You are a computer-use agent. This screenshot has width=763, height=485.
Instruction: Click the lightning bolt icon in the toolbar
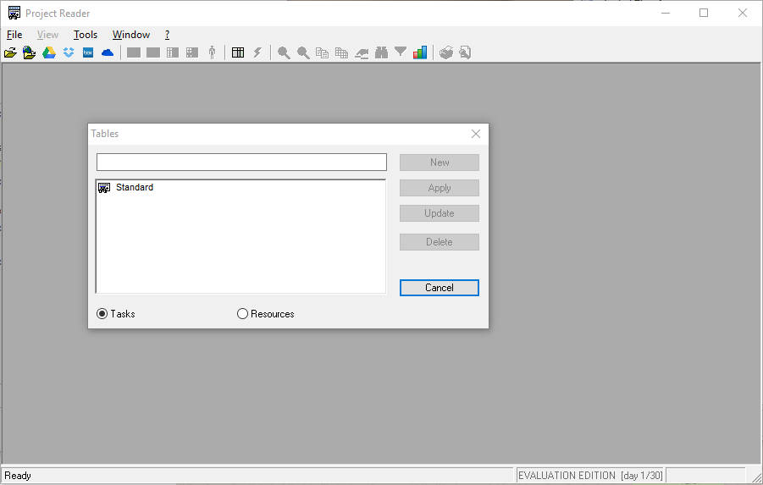click(257, 52)
